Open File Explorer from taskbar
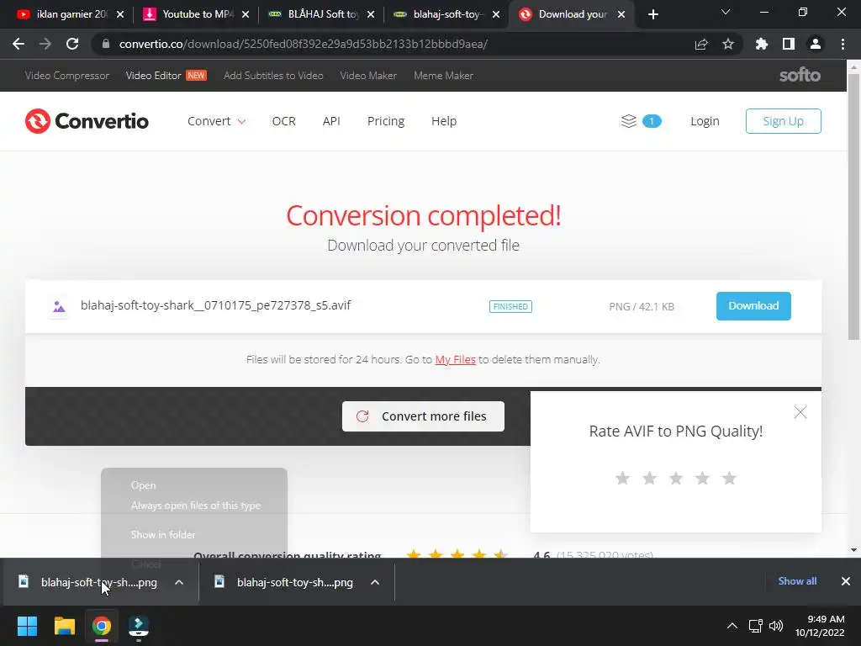 tap(64, 626)
